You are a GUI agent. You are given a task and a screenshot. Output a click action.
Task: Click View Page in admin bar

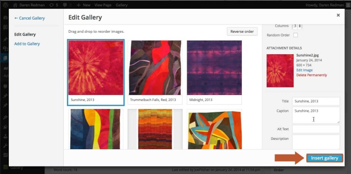point(103,5)
